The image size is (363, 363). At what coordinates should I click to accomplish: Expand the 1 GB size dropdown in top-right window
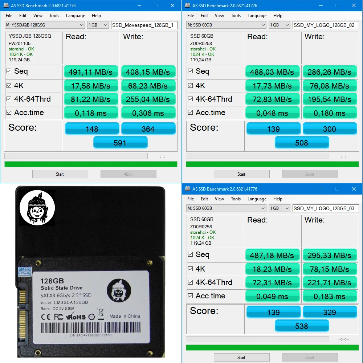click(280, 25)
